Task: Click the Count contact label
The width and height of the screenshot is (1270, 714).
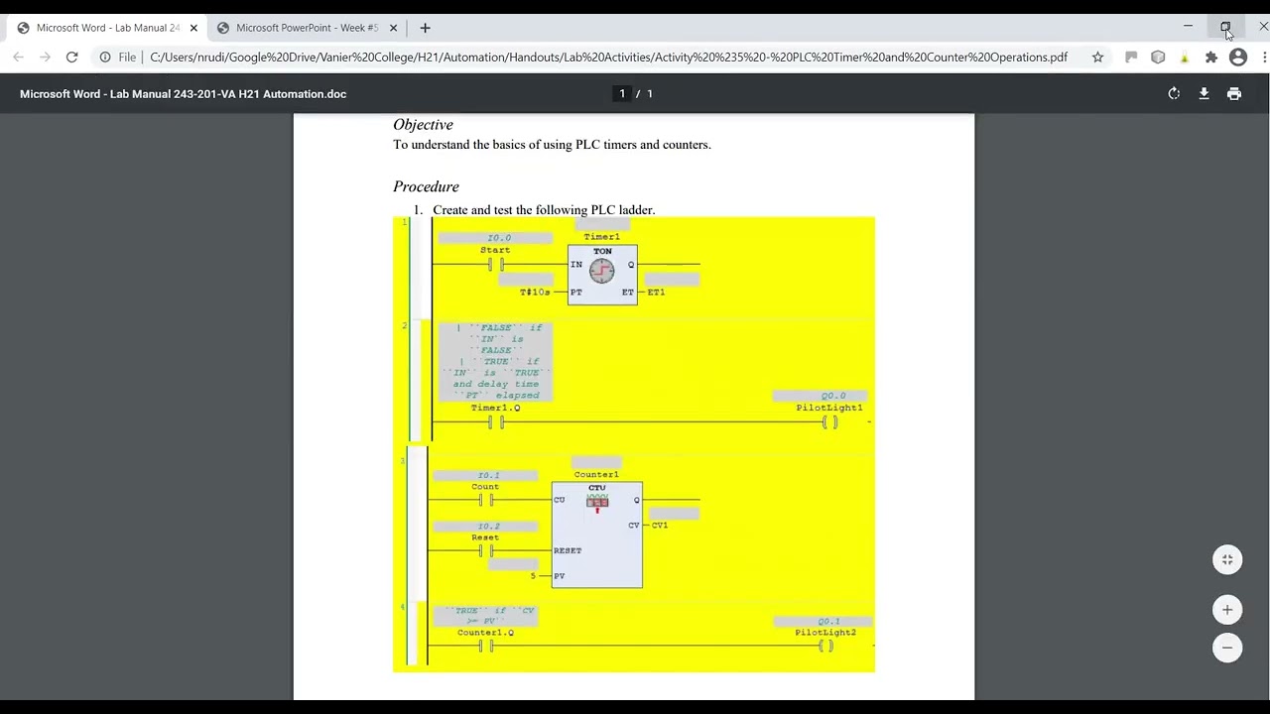Action: tap(485, 487)
